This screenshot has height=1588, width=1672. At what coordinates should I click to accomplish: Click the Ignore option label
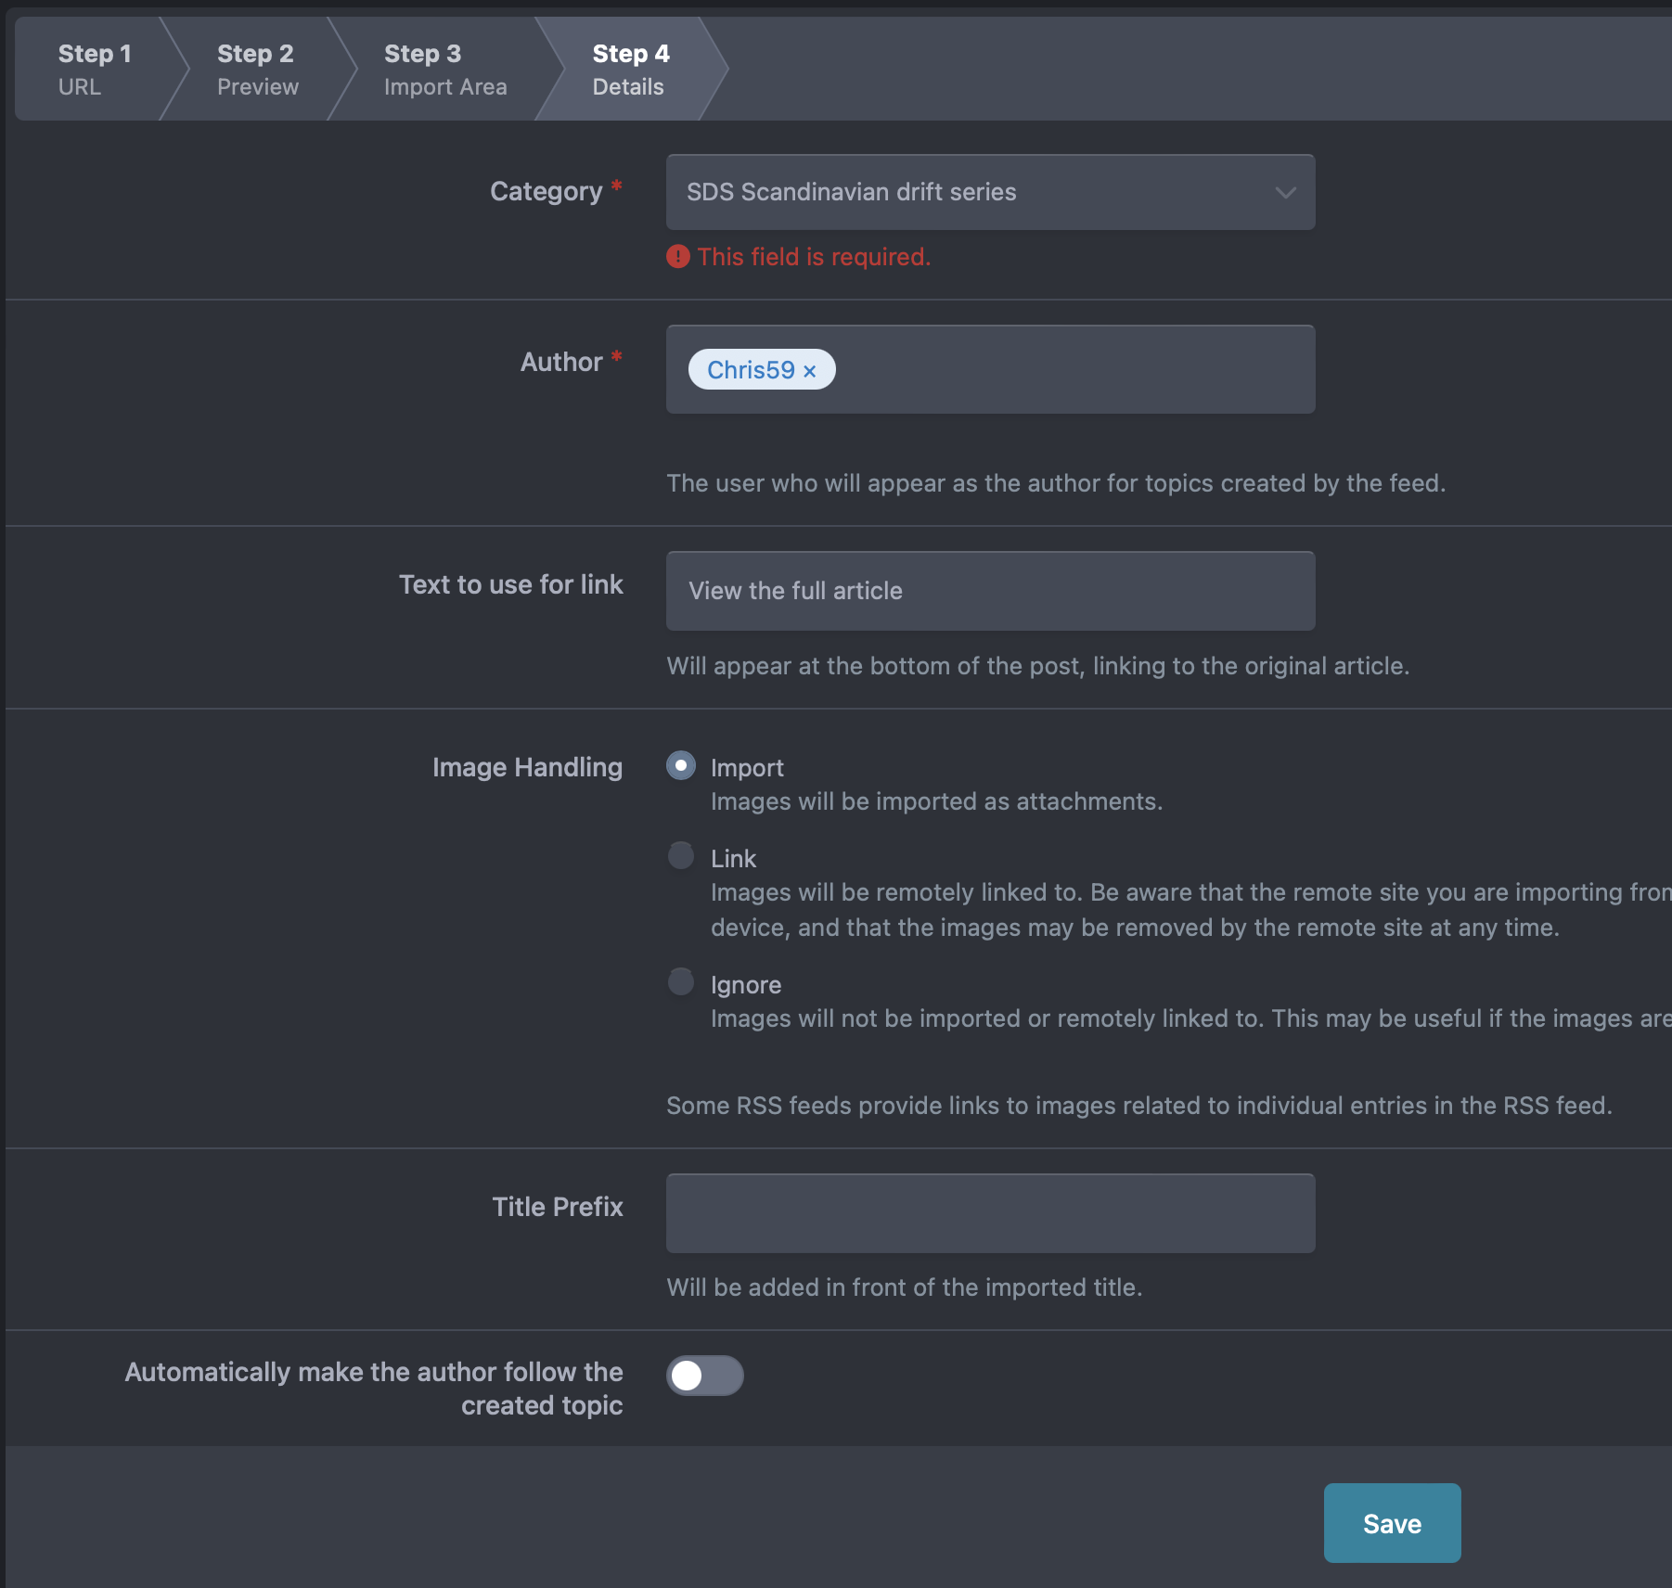tap(746, 985)
